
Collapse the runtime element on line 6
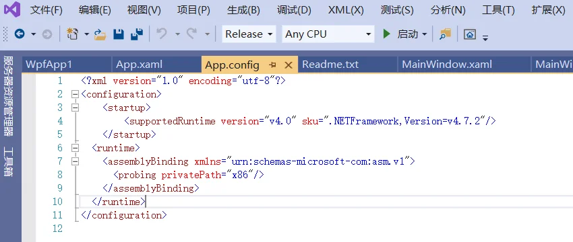tap(75, 148)
